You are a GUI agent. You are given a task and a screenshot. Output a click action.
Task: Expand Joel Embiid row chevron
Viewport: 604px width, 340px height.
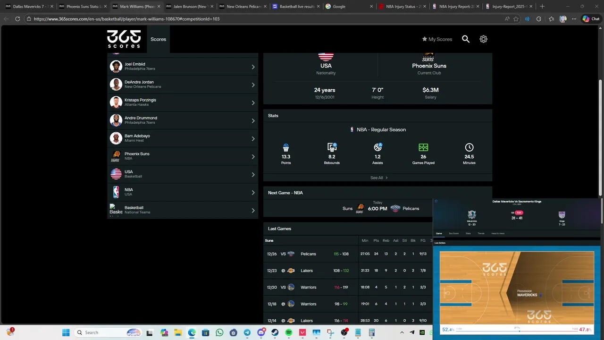pos(253,67)
